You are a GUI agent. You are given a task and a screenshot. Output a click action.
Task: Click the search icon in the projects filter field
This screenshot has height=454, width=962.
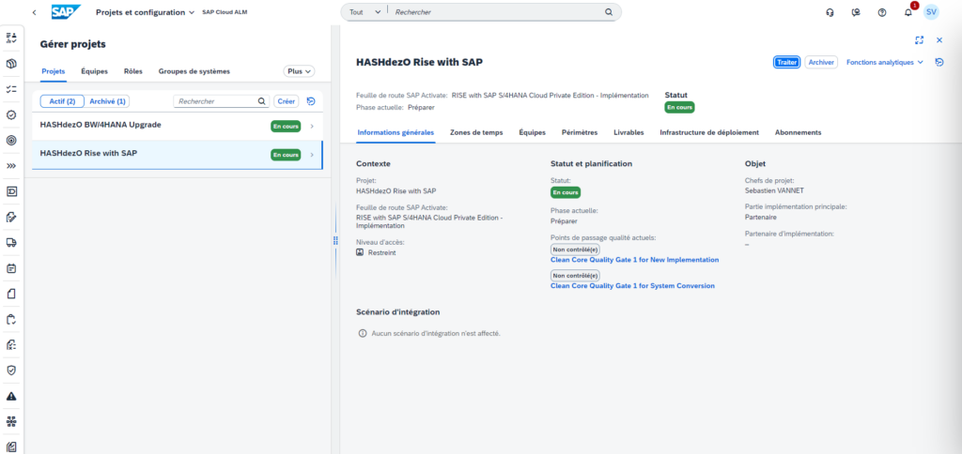coord(261,101)
